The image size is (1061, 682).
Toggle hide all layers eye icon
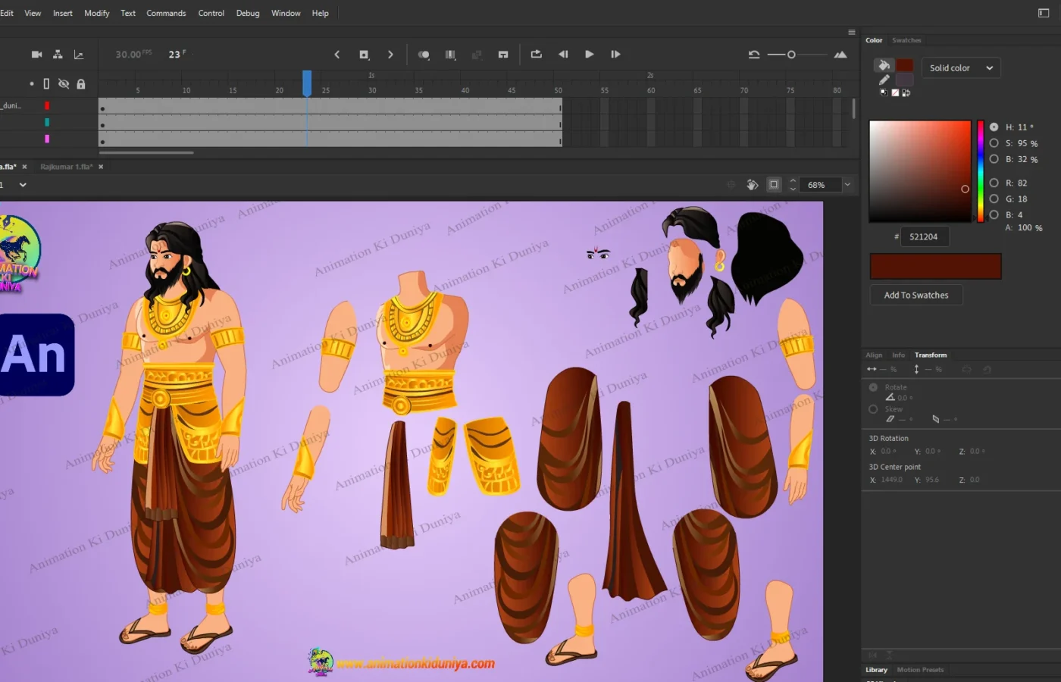(64, 84)
